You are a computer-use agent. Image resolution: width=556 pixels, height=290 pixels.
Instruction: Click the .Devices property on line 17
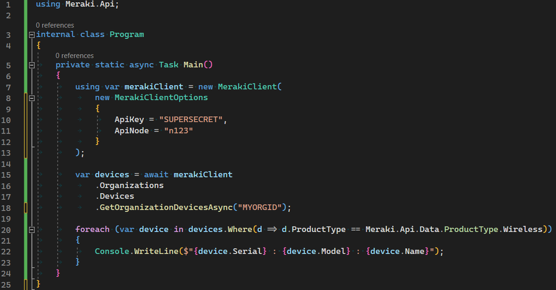click(x=115, y=196)
